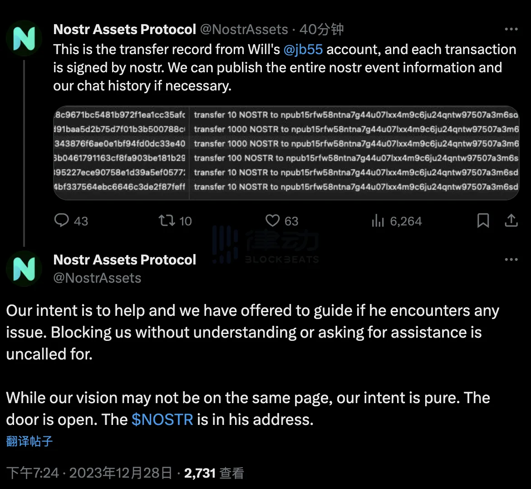Open view analytics bar chart icon
The image size is (531, 489).
[378, 220]
